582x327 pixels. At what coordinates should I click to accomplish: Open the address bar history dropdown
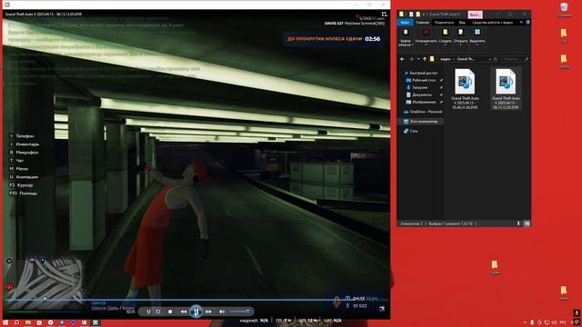click(489, 59)
